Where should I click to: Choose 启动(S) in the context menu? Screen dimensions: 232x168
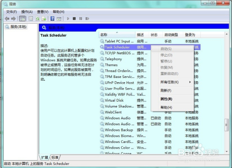tap(173, 49)
